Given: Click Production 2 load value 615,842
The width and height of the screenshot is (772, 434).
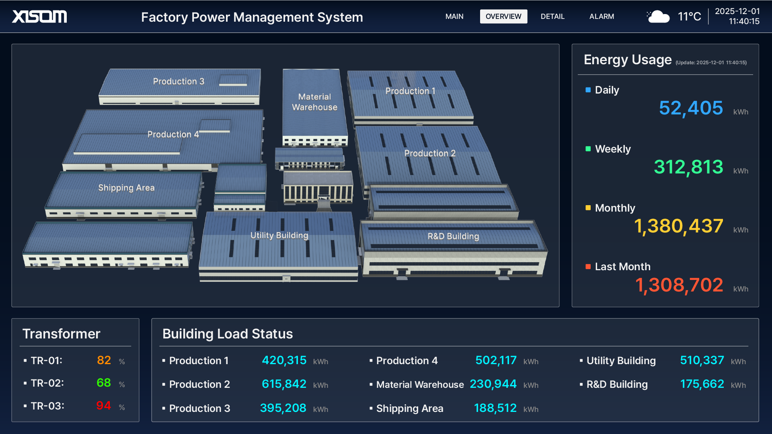Looking at the screenshot, I should coord(284,384).
